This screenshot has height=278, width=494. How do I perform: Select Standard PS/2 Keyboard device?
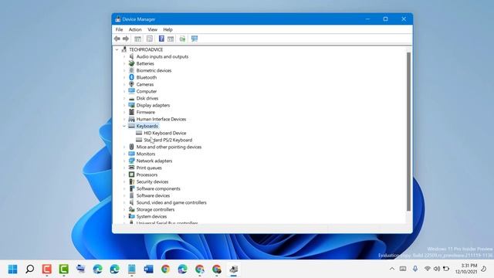pyautogui.click(x=168, y=140)
